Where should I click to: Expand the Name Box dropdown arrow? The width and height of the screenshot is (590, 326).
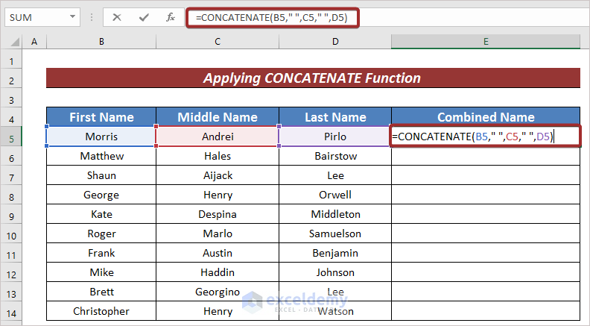click(x=72, y=17)
